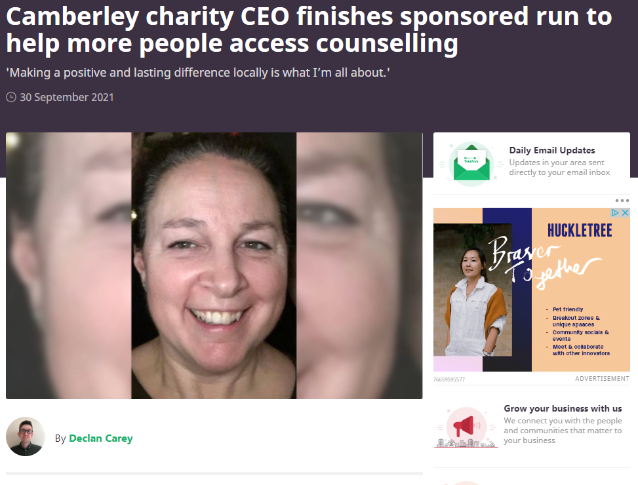
Task: Open three-dot options above the advertisement
Action: coord(622,201)
